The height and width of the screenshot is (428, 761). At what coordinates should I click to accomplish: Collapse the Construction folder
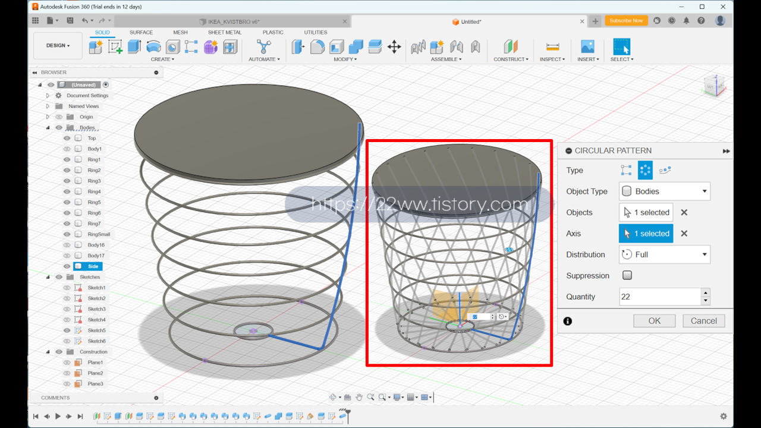(48, 352)
